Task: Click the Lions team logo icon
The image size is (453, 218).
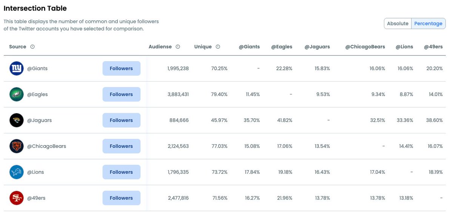Action: coord(17,172)
